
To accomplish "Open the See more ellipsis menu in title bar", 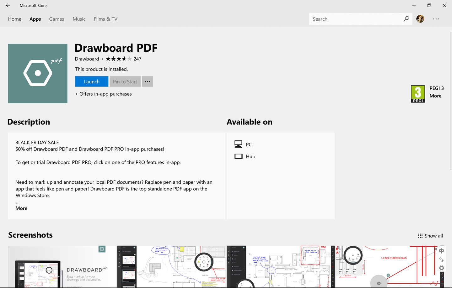I will [x=436, y=19].
